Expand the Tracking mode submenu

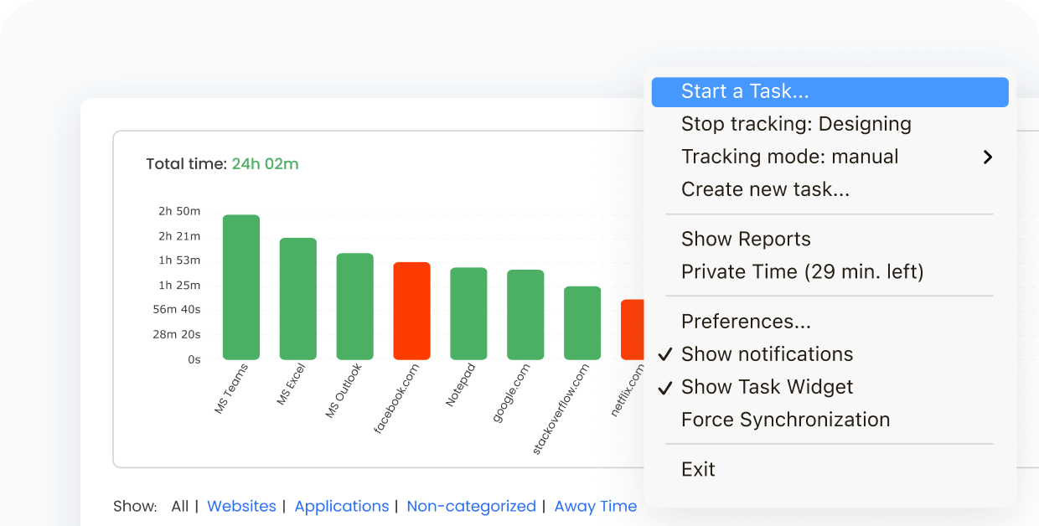(789, 157)
